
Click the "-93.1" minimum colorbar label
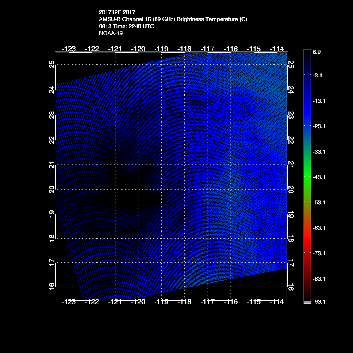(319, 302)
